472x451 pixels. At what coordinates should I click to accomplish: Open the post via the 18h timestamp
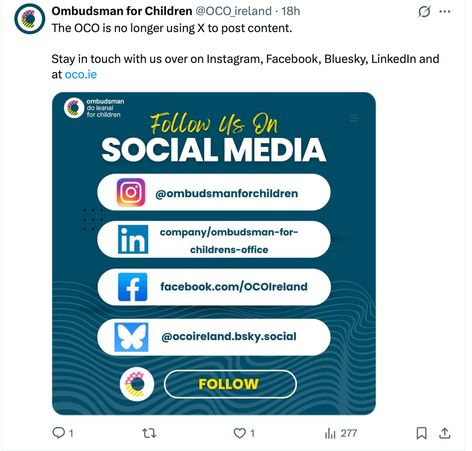point(291,11)
